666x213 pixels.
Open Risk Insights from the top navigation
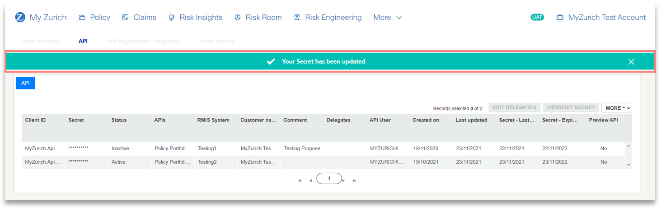click(x=195, y=18)
